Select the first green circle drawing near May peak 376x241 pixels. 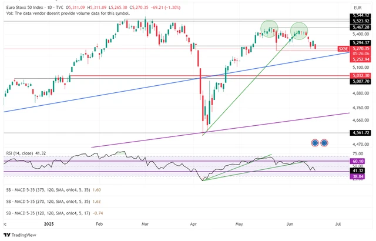pos(269,29)
